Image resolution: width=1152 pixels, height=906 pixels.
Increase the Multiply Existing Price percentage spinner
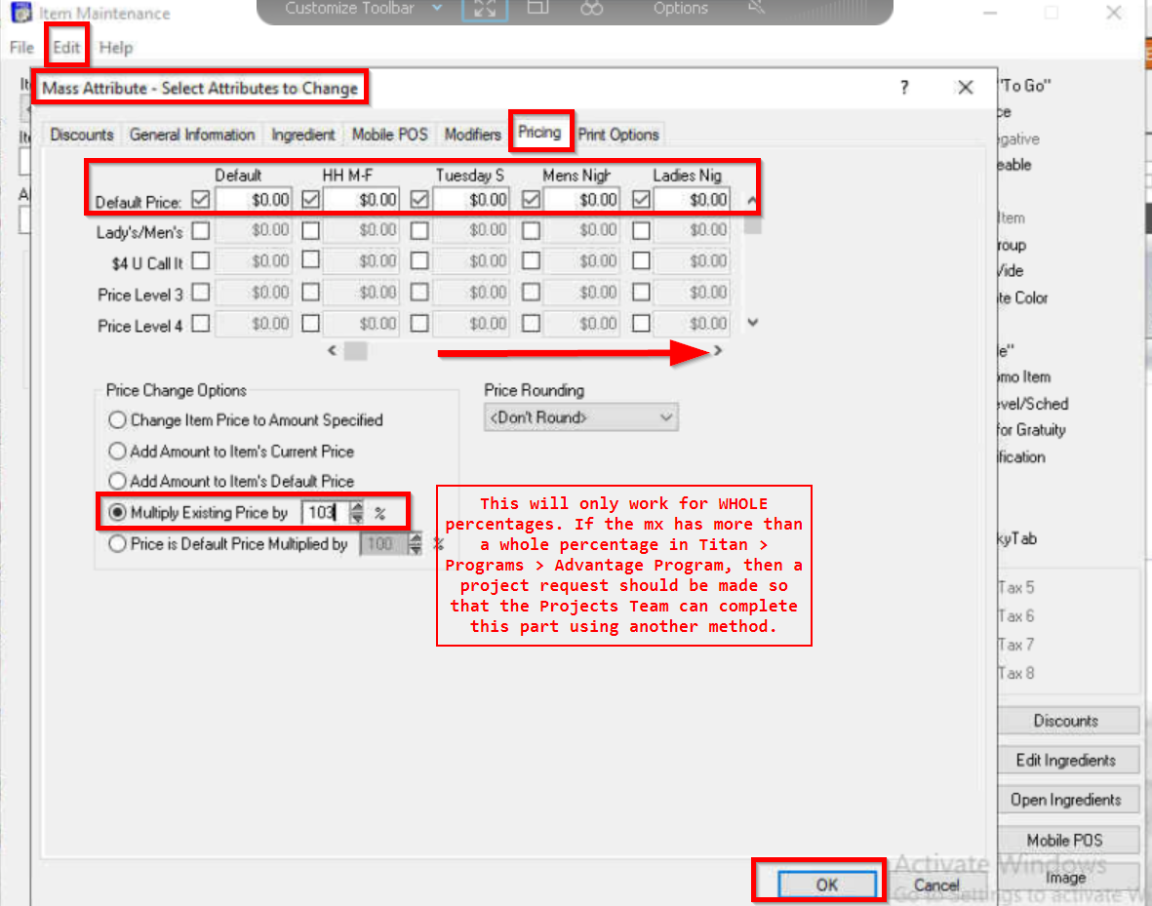click(x=356, y=506)
